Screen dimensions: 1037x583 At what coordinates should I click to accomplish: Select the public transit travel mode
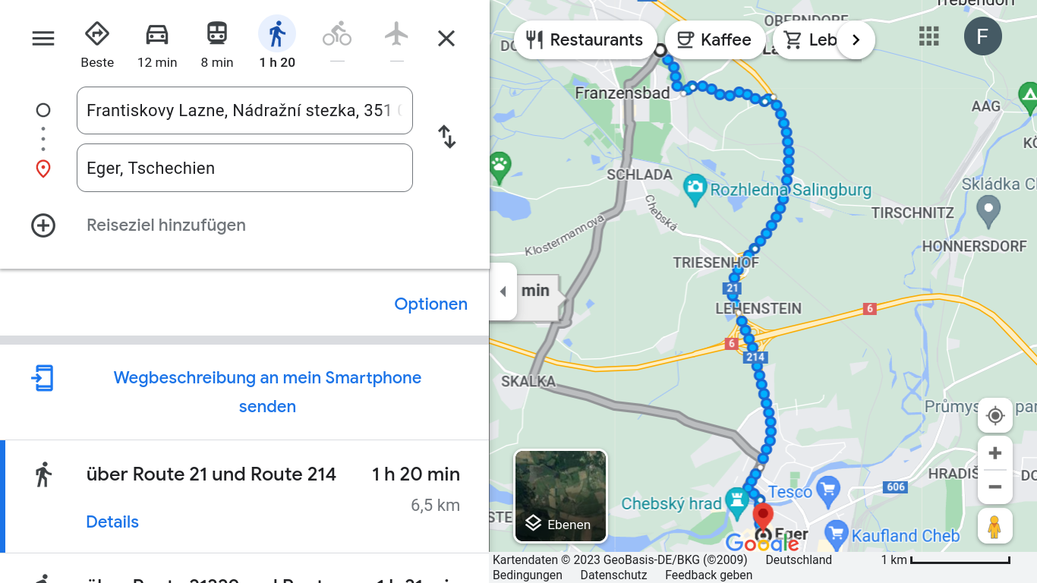pyautogui.click(x=217, y=44)
